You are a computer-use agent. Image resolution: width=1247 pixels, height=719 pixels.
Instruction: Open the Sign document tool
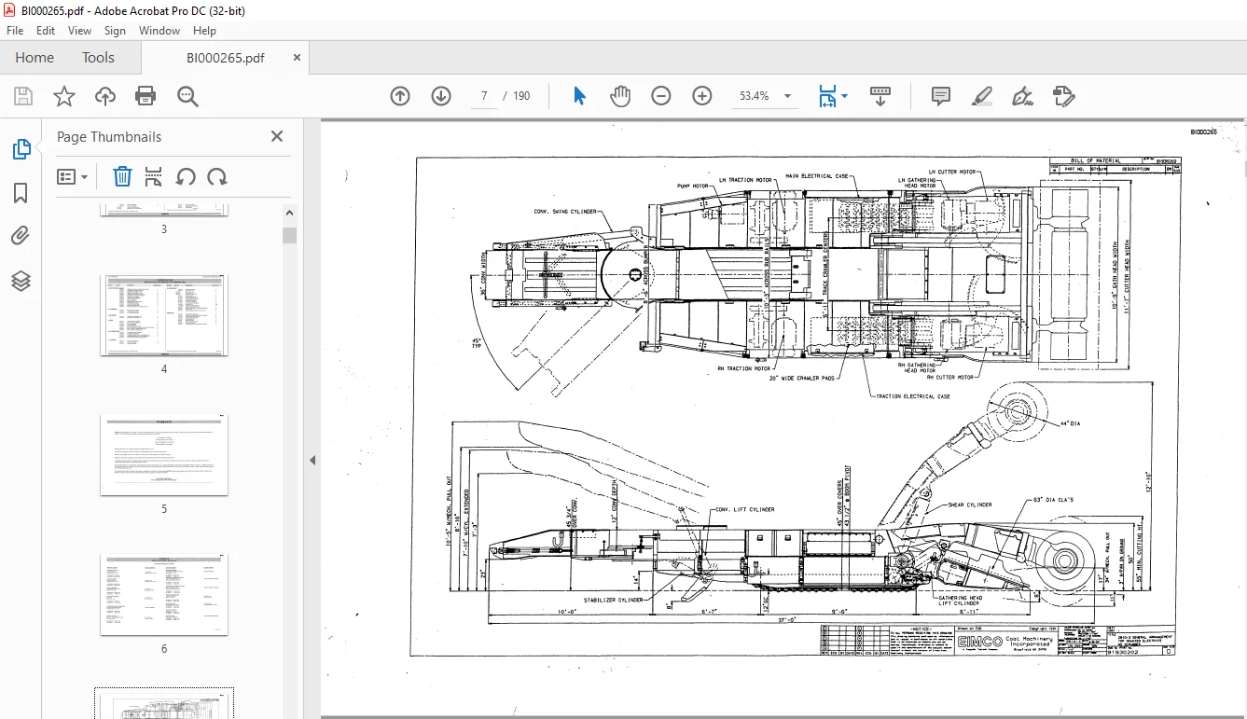(x=1023, y=96)
